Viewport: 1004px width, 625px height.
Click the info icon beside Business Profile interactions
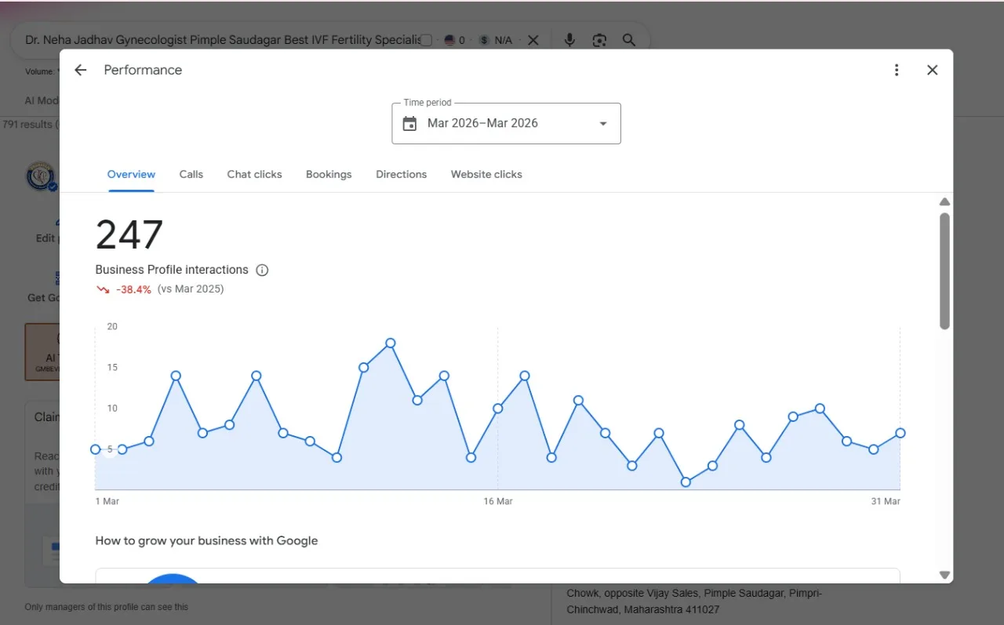click(x=262, y=270)
